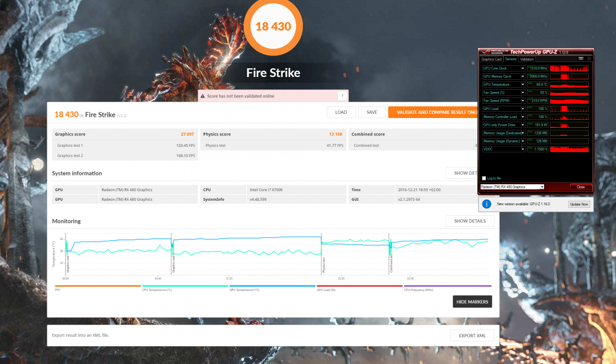Toggle the green CPU Temperature legend bar
Viewport: 616px width, 364px height.
pos(185,286)
